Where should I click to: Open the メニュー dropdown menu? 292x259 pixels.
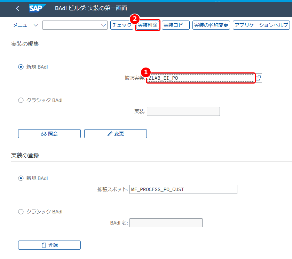(x=25, y=25)
